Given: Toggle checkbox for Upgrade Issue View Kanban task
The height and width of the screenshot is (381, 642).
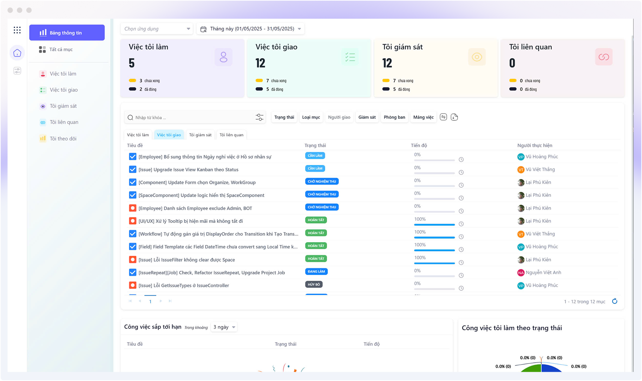Looking at the screenshot, I should coord(132,169).
